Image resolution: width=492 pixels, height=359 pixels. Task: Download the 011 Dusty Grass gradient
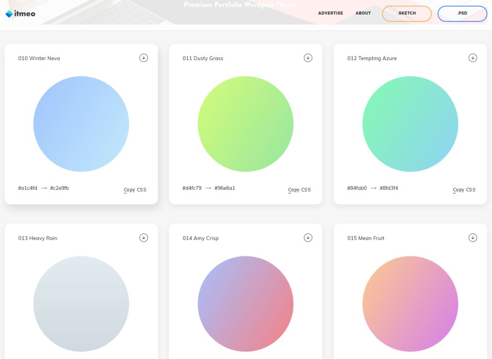click(x=308, y=58)
